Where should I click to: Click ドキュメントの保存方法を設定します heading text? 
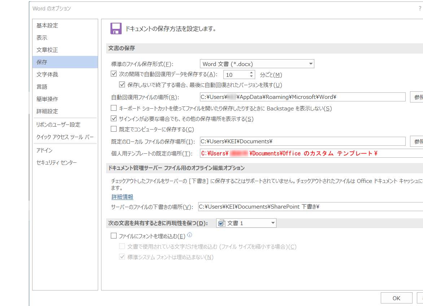(171, 29)
